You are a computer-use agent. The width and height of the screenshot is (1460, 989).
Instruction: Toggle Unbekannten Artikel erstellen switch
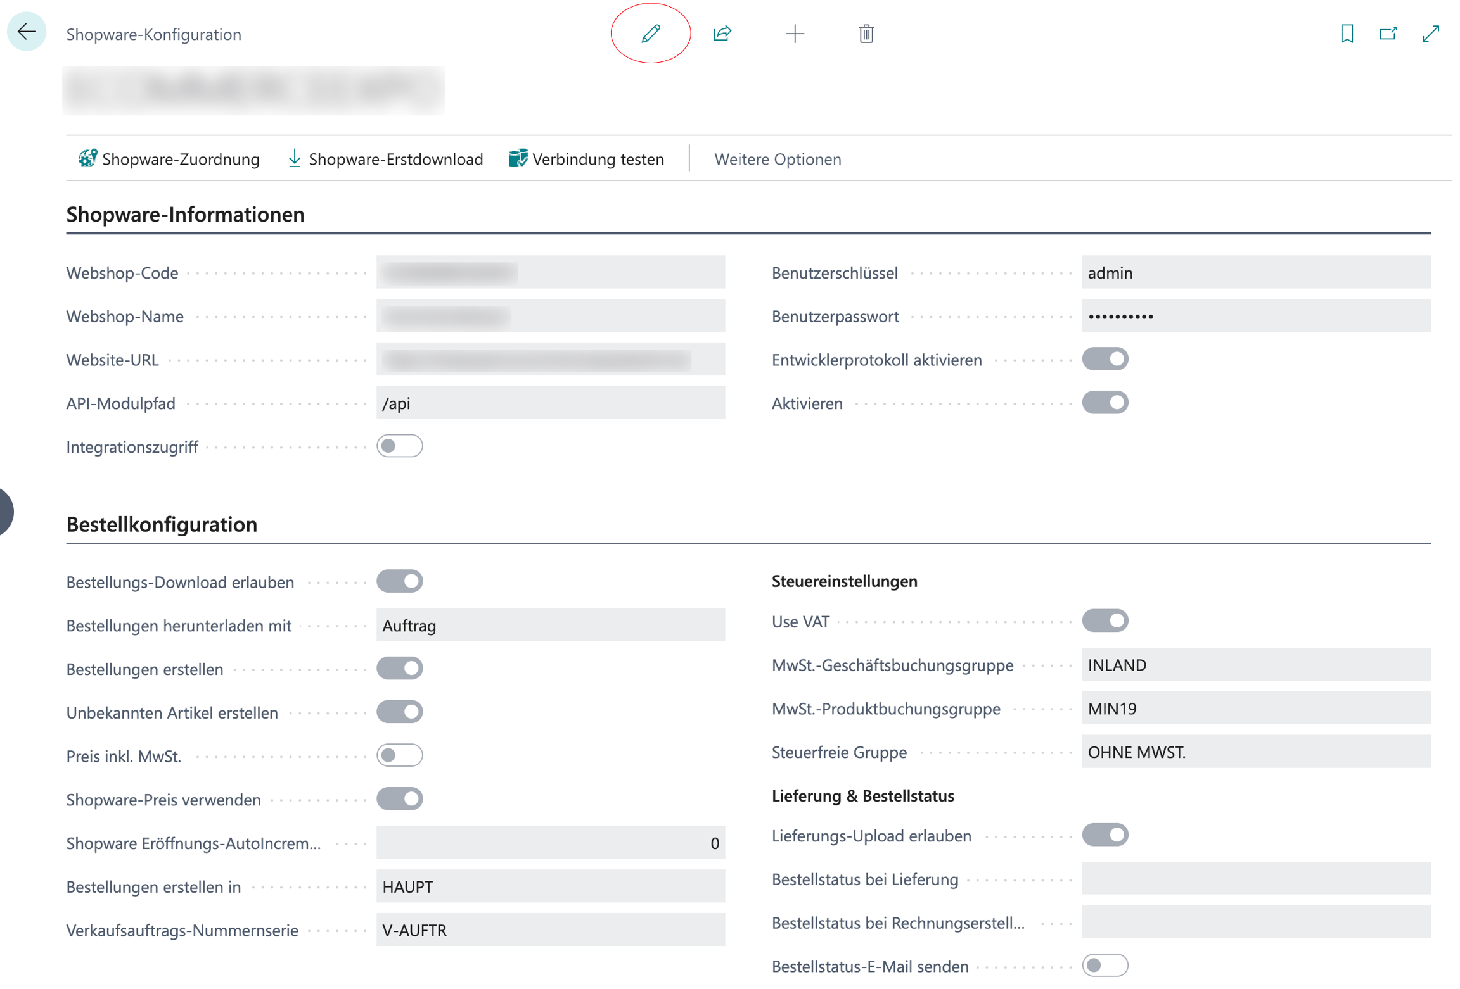click(x=399, y=712)
